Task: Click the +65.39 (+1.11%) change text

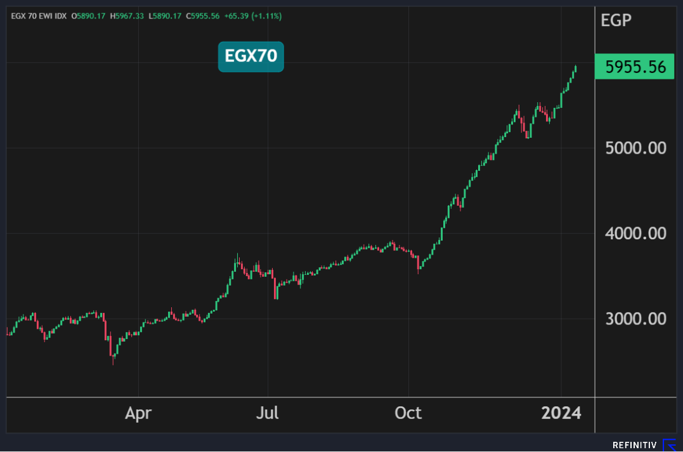Action: 253,15
